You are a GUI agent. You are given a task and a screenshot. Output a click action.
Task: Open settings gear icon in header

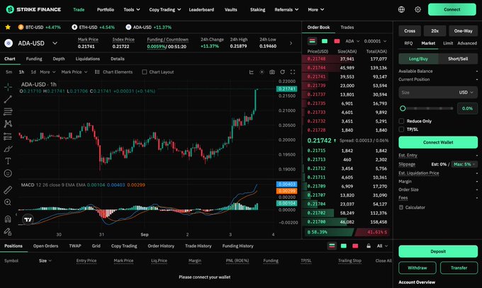pyautogui.click(x=417, y=9)
